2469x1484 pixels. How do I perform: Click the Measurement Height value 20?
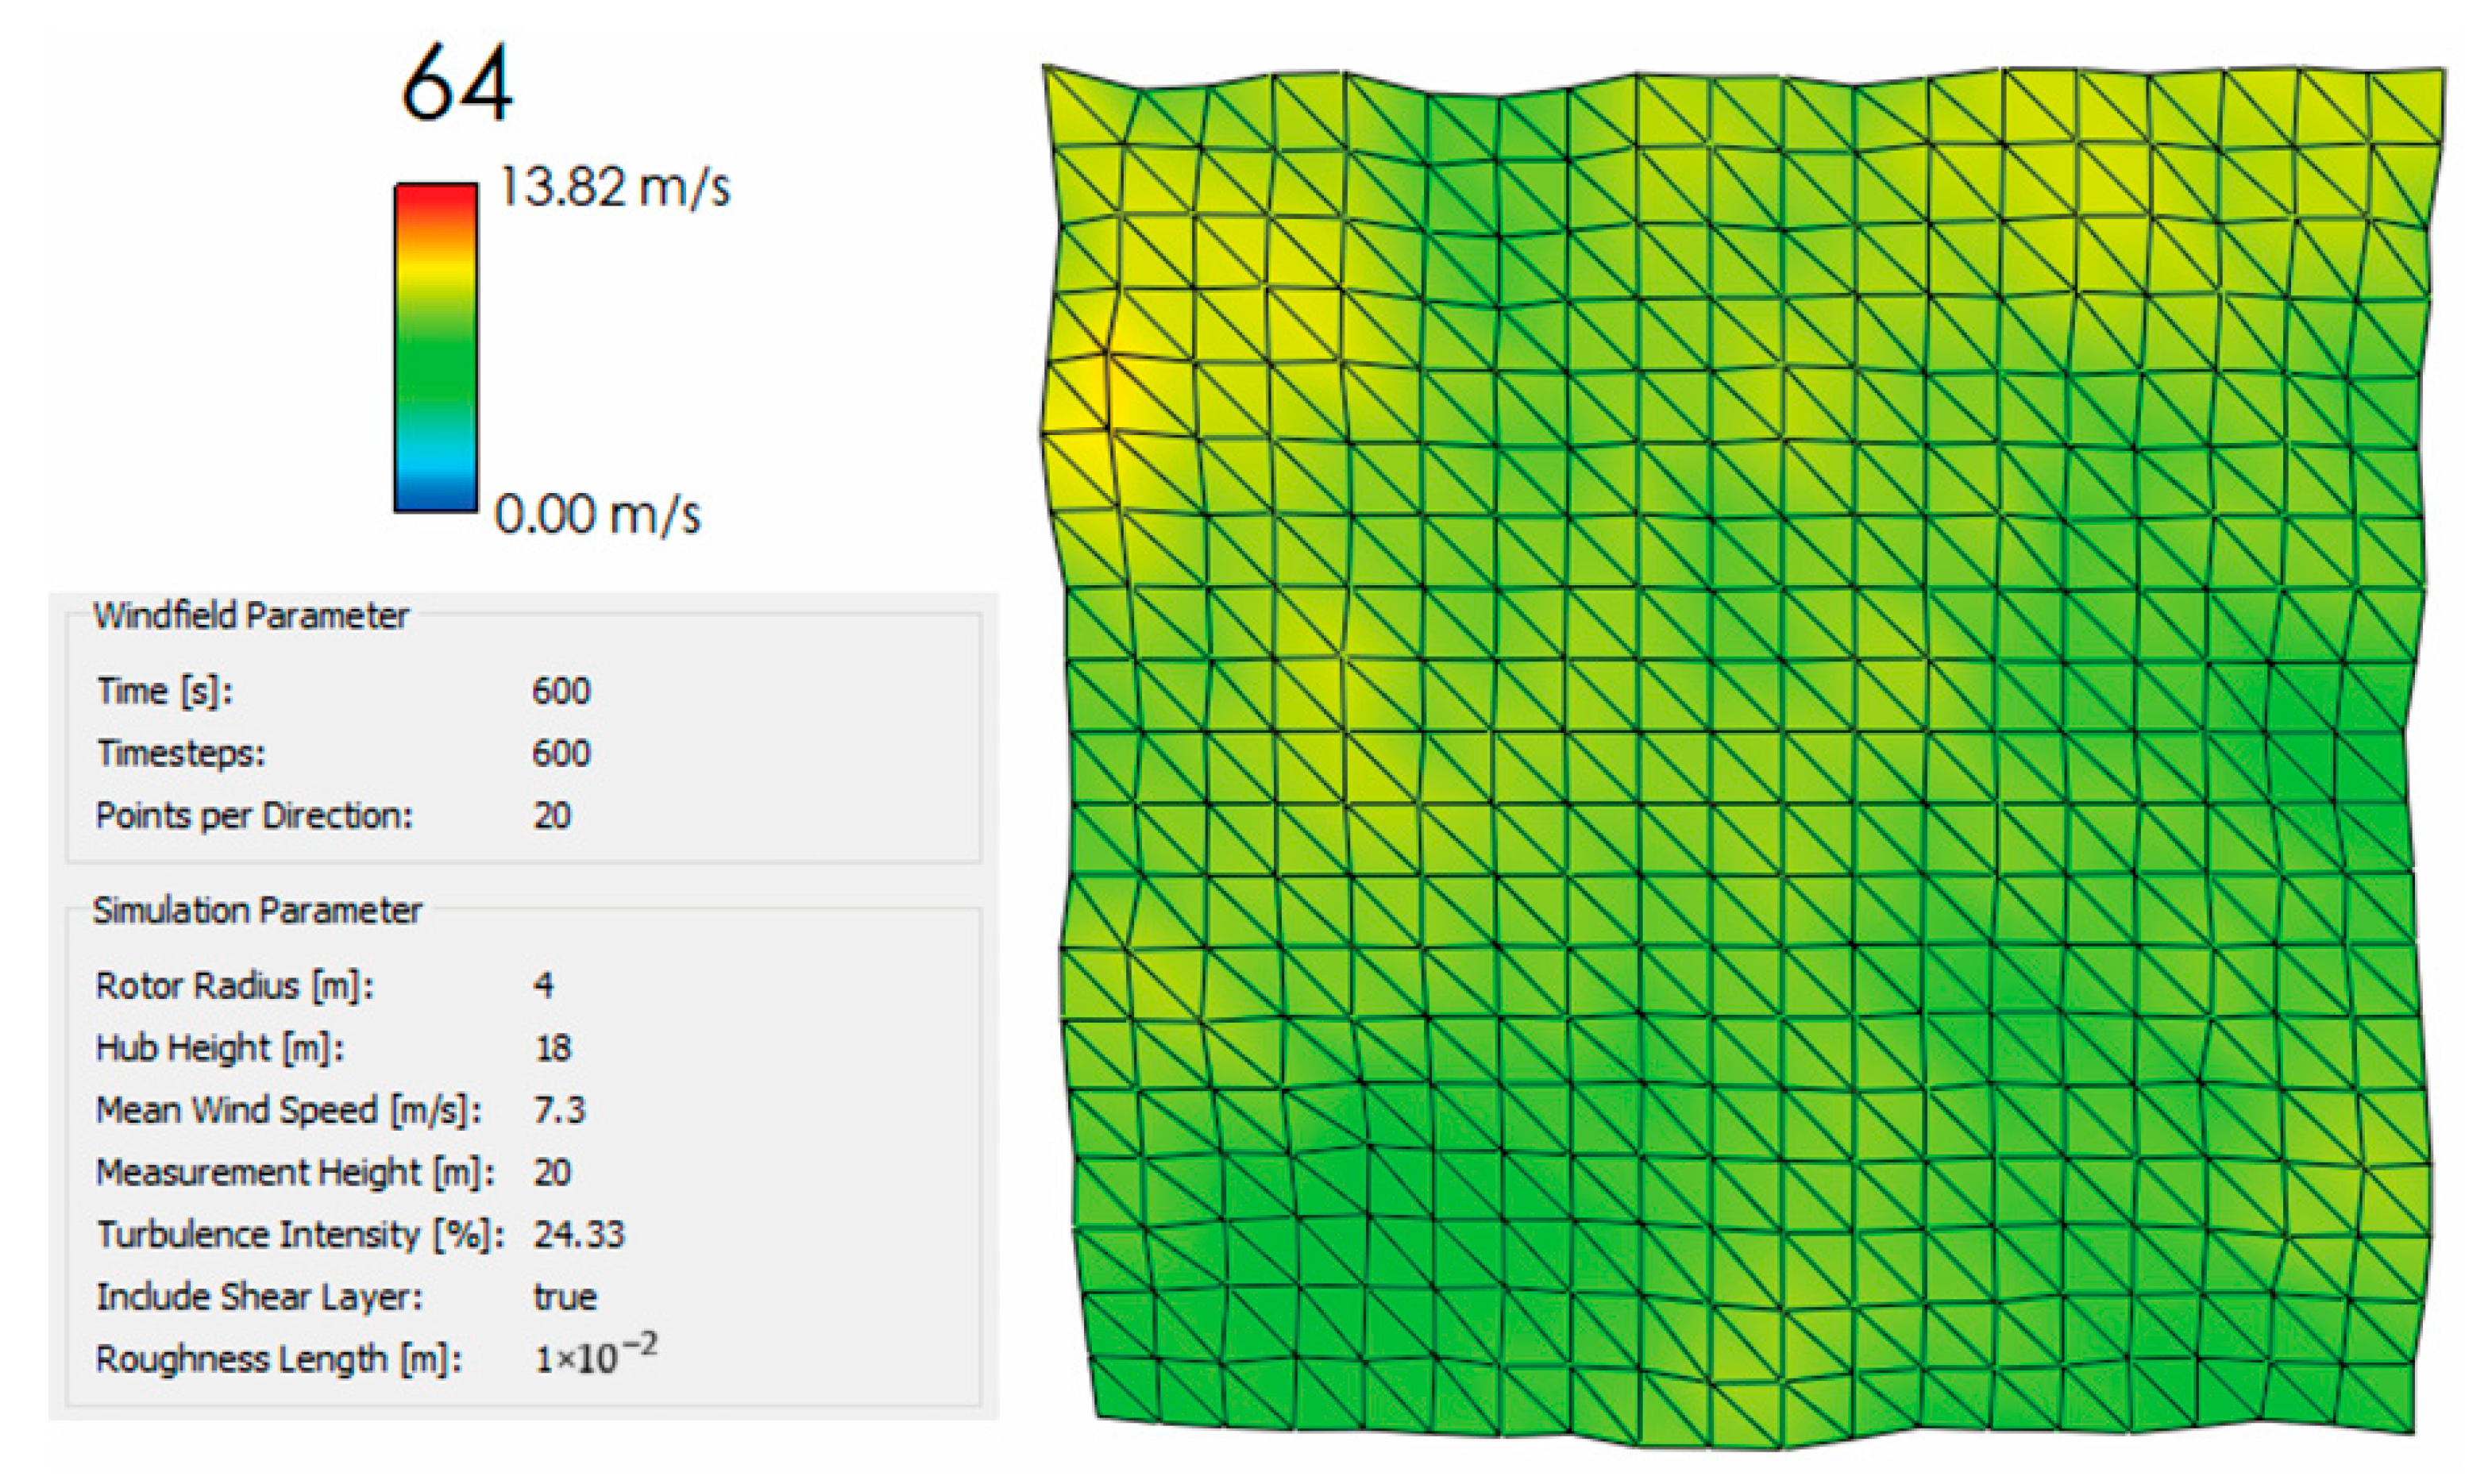point(552,1172)
